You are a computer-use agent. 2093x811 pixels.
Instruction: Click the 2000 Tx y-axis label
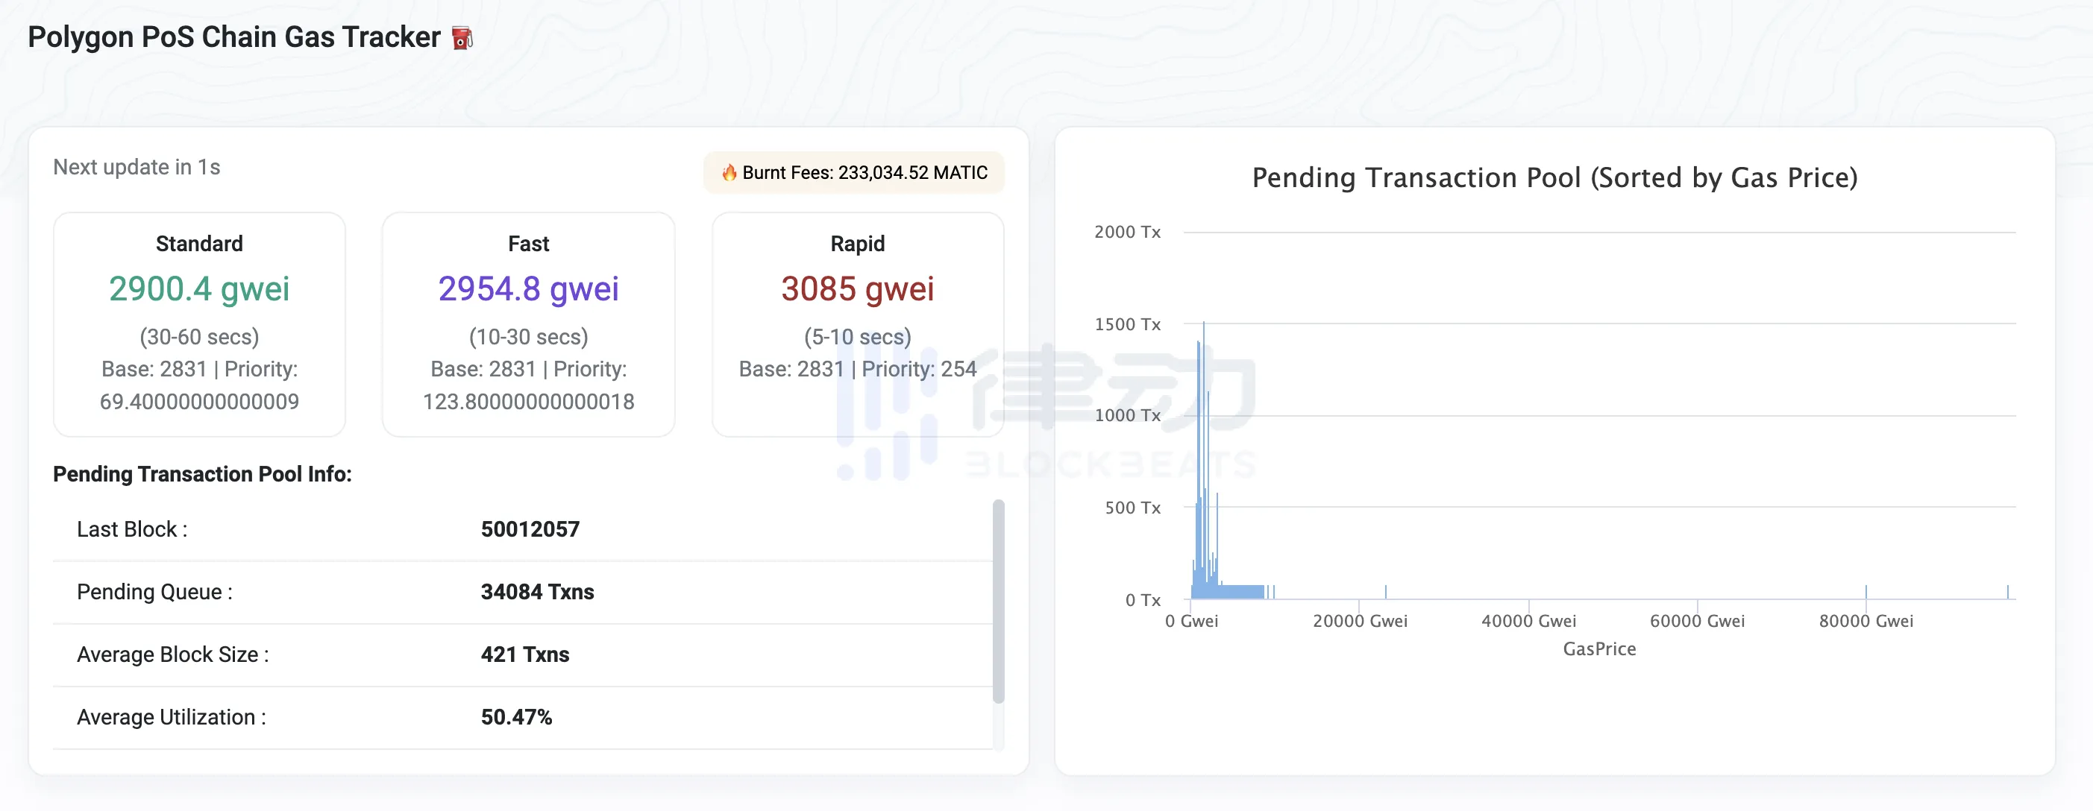click(1127, 232)
